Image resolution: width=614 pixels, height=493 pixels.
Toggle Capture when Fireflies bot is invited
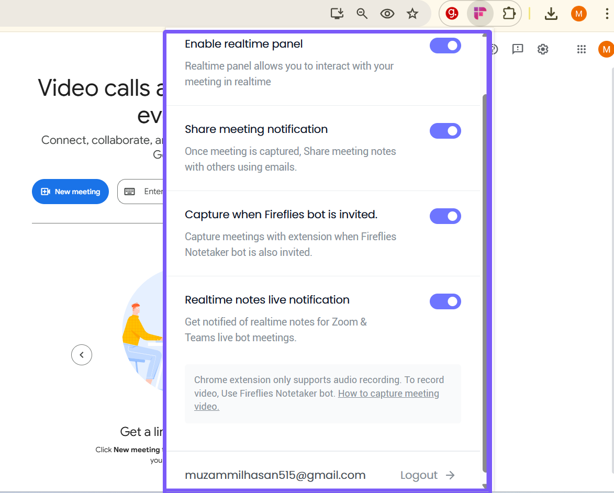pyautogui.click(x=445, y=216)
